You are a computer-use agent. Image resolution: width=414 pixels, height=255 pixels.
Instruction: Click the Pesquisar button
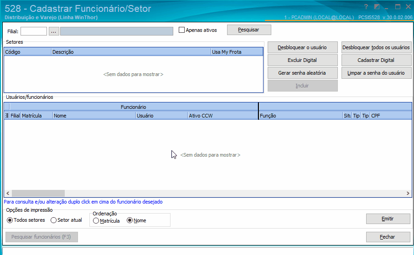tap(249, 30)
